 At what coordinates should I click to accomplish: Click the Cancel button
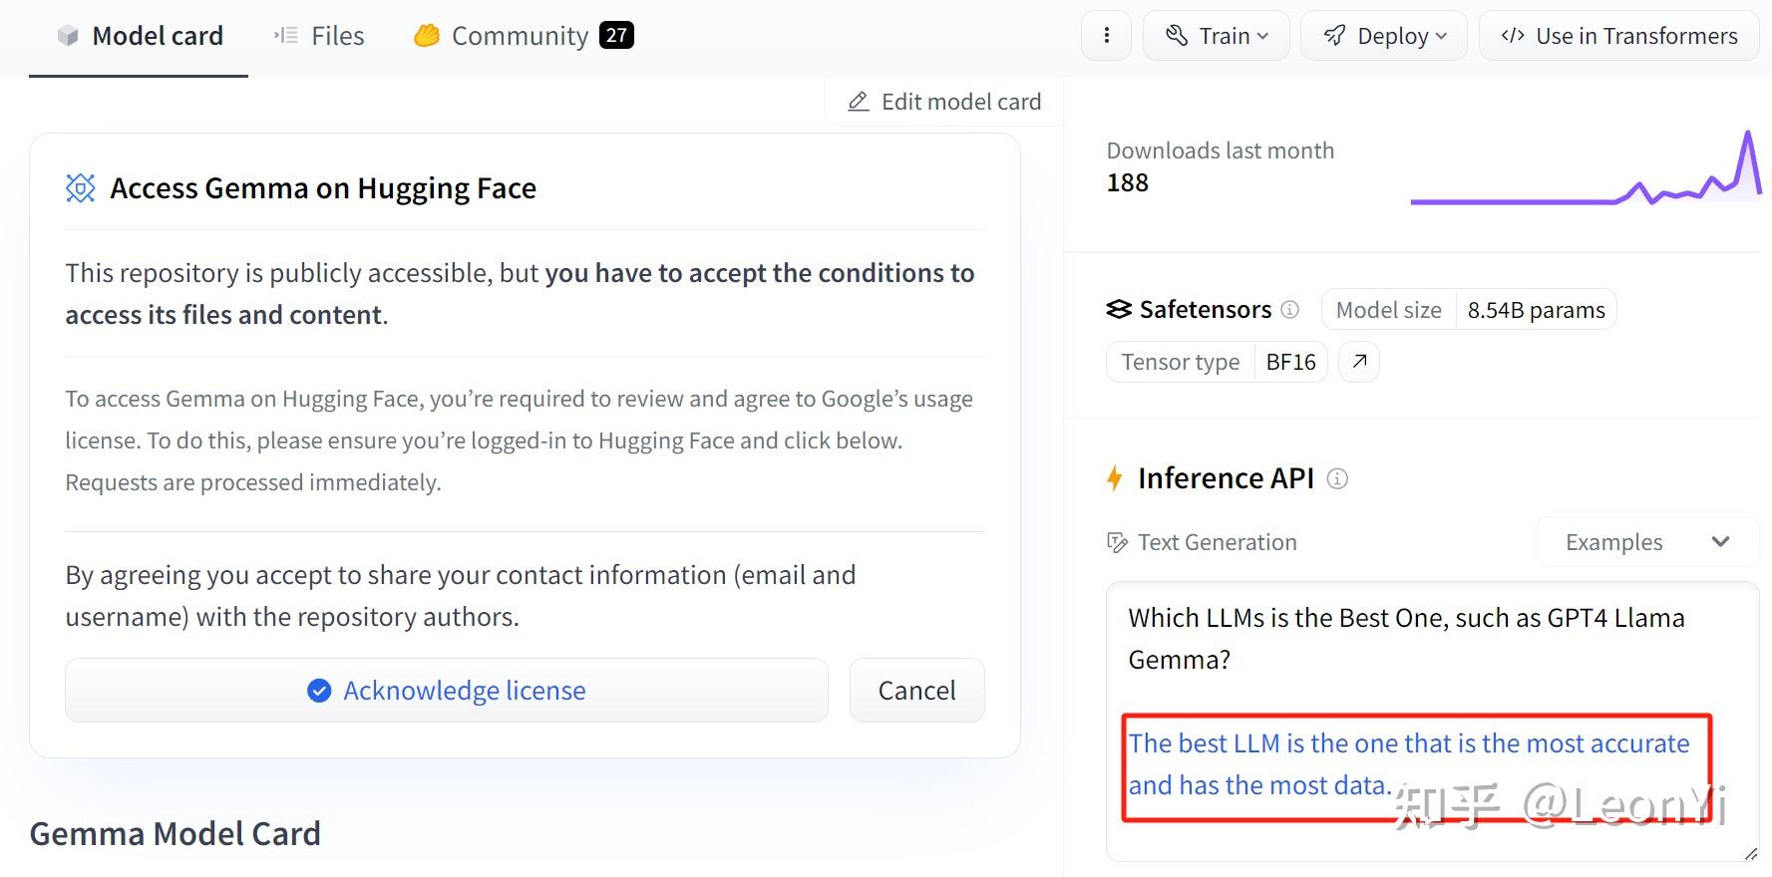click(x=916, y=690)
